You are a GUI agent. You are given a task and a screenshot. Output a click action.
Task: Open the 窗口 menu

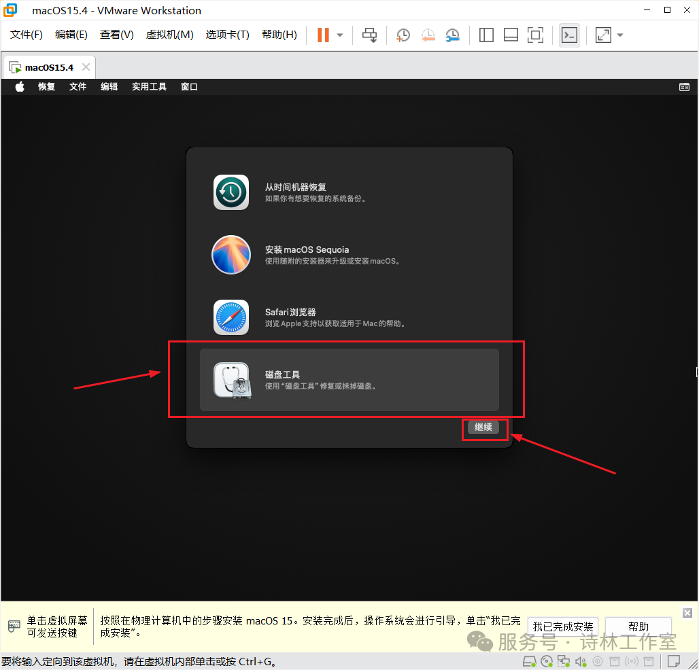tap(189, 86)
